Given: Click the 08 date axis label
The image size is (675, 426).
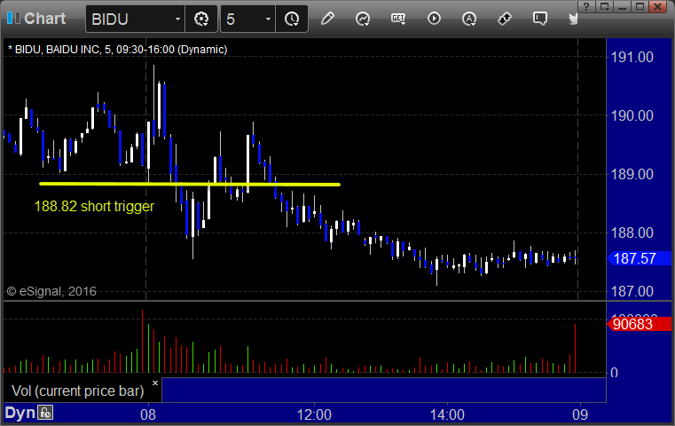Looking at the screenshot, I should click(x=148, y=414).
